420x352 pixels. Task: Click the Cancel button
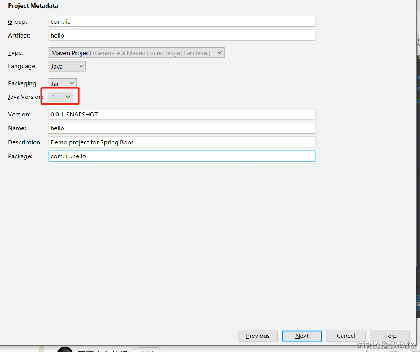[346, 336]
